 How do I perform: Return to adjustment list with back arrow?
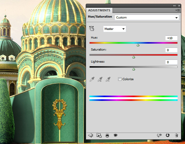(x=90, y=135)
